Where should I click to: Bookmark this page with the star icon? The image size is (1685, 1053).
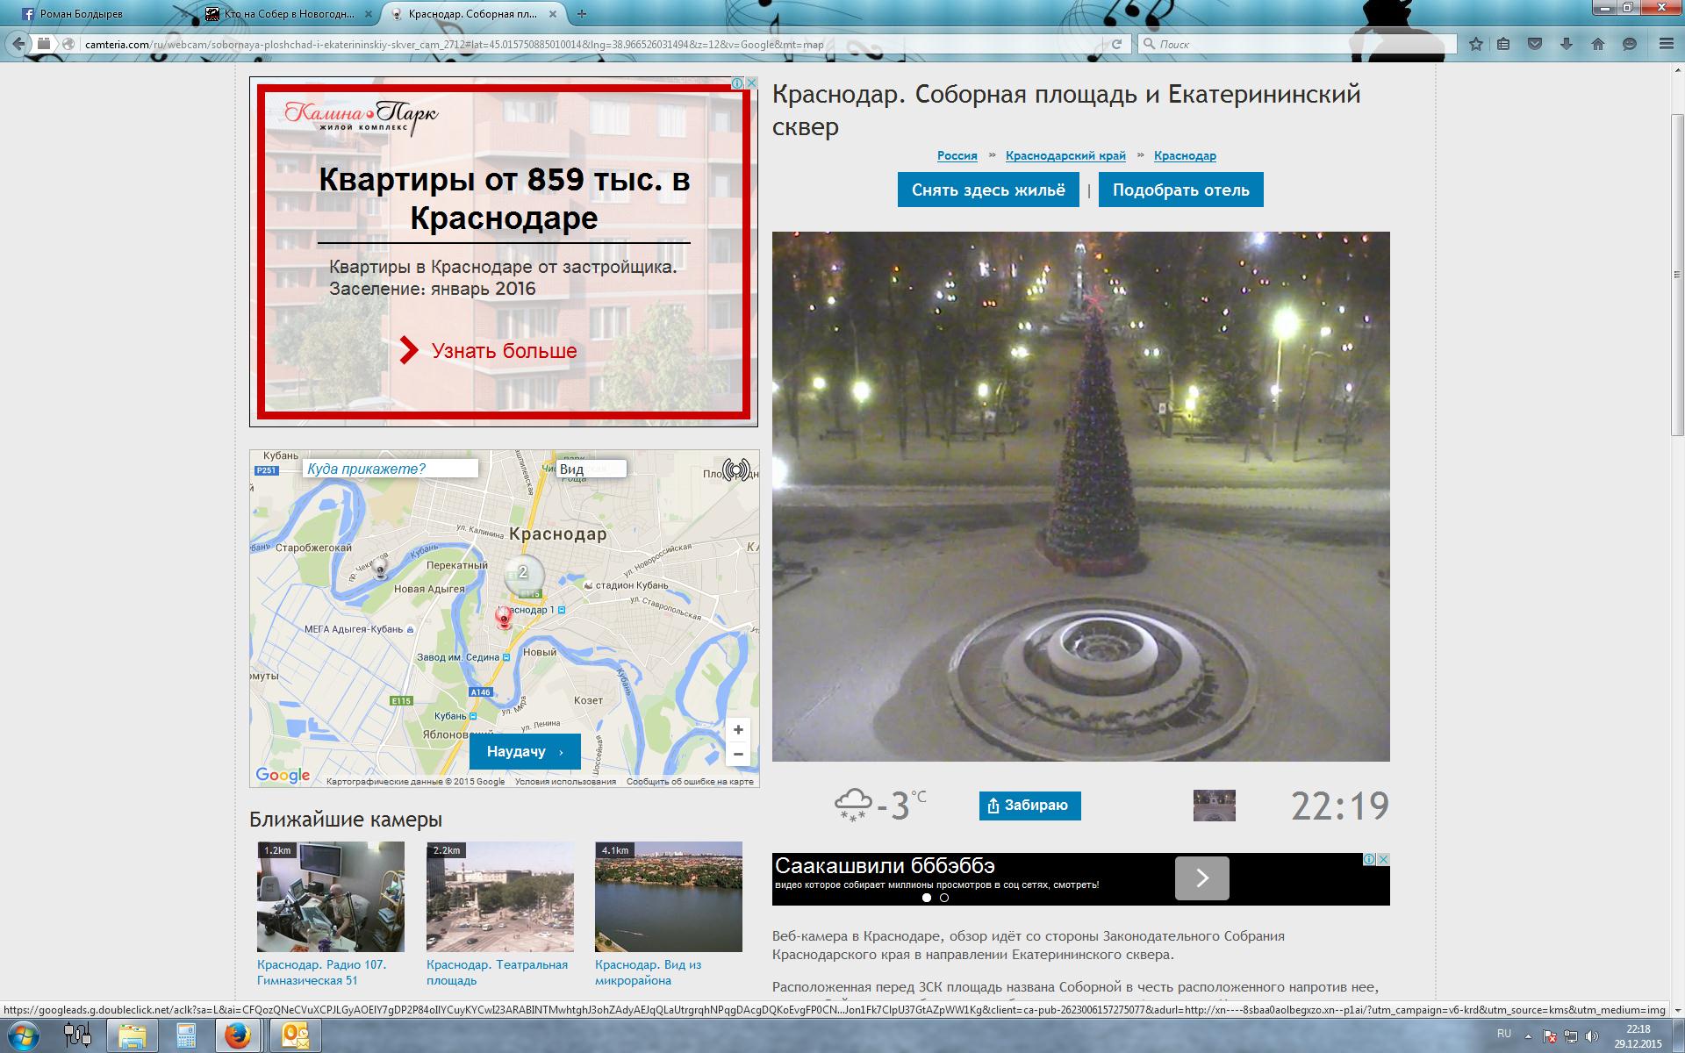pyautogui.click(x=1476, y=44)
